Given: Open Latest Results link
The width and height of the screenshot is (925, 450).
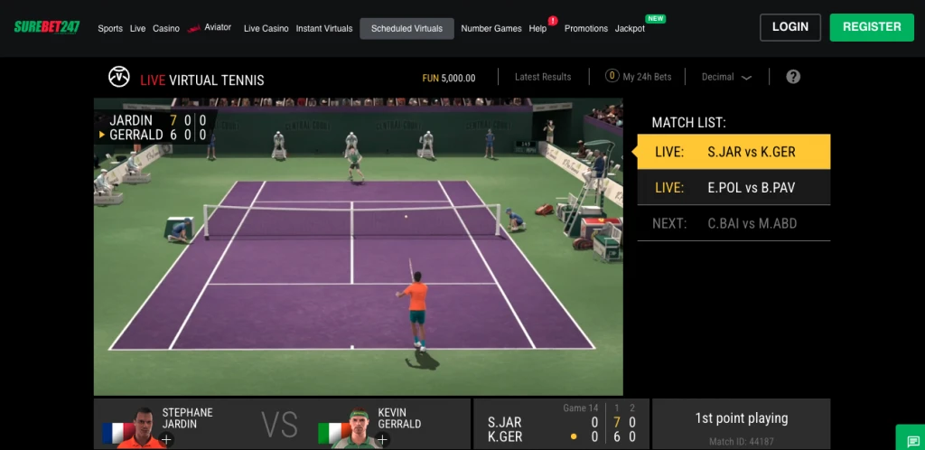Looking at the screenshot, I should pyautogui.click(x=543, y=78).
